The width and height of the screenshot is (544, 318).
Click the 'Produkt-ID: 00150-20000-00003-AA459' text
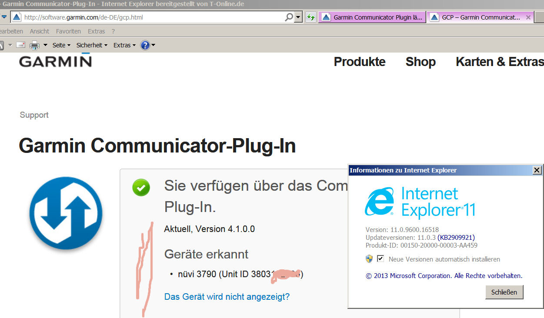pyautogui.click(x=421, y=245)
